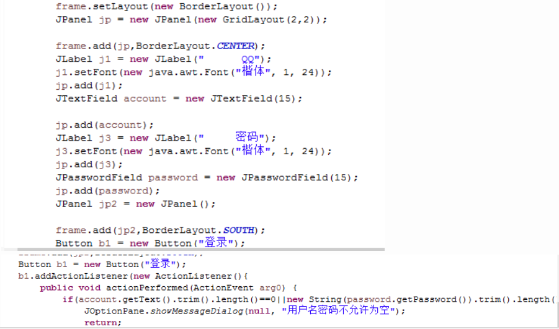Click the j3.setFont line
This screenshot has width=559, height=329.
pos(194,151)
